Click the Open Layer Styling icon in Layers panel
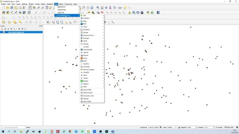The height and width of the screenshot is (134, 239). [x=2, y=29]
